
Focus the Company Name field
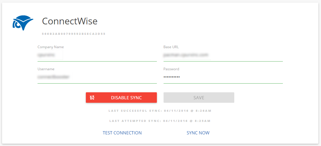tap(97, 55)
